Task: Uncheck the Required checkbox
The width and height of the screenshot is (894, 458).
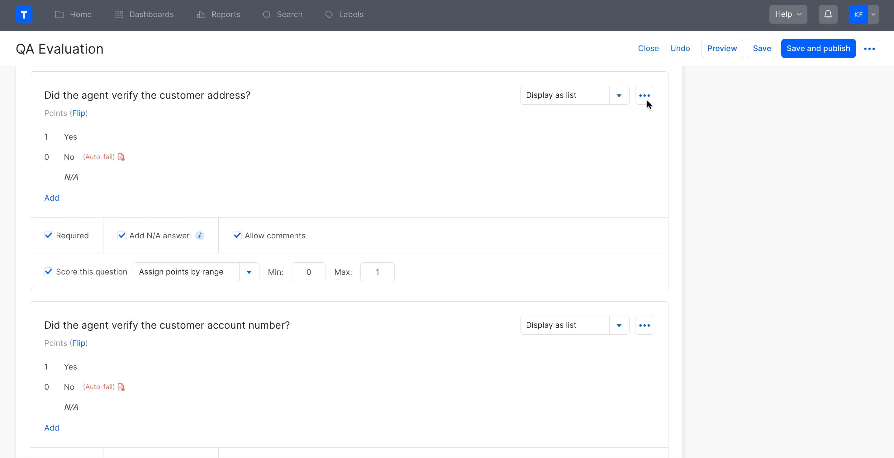Action: coord(49,236)
